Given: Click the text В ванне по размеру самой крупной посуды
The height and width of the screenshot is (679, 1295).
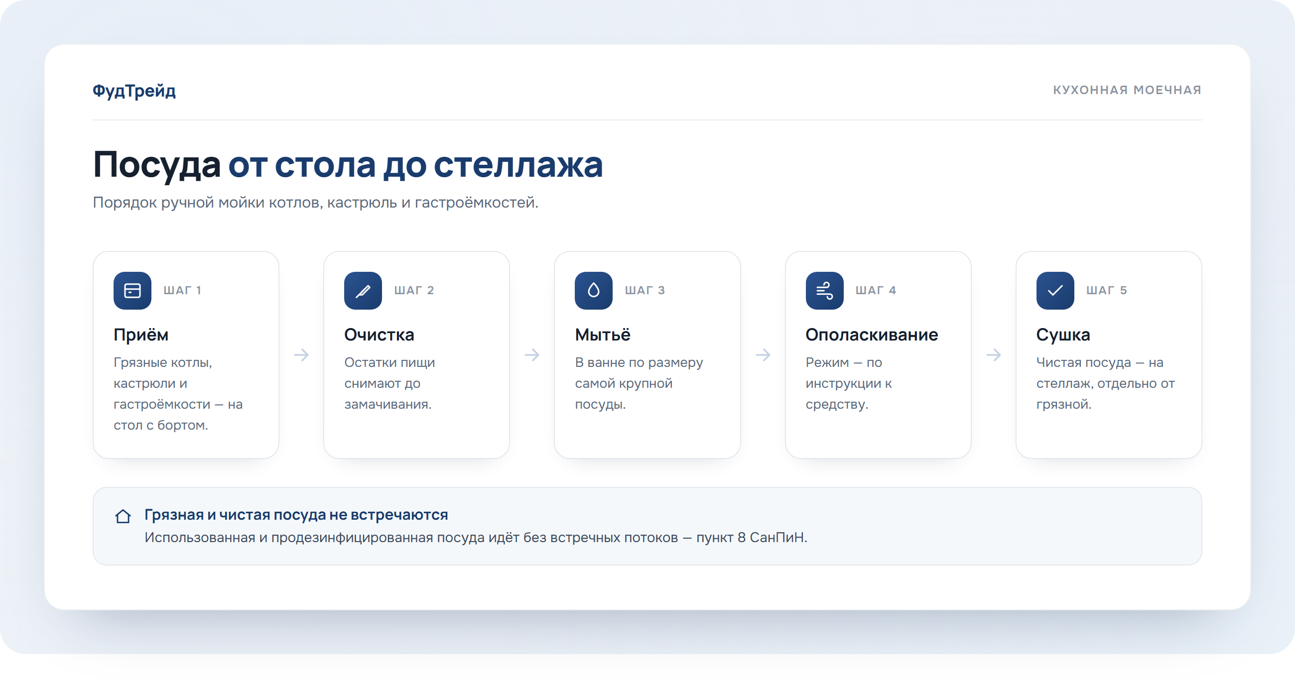Looking at the screenshot, I should click(639, 383).
